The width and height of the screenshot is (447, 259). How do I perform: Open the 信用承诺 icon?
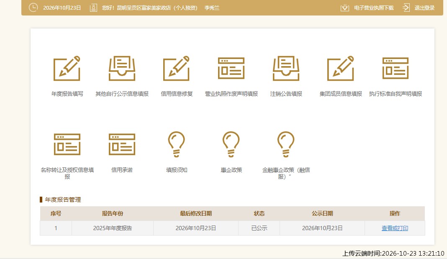pos(122,144)
